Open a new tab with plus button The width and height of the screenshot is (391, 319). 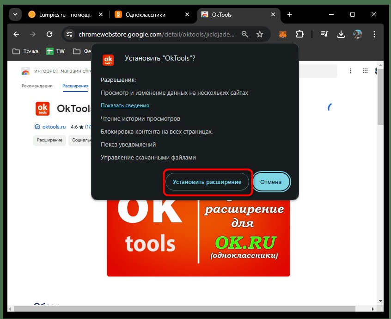tap(289, 14)
